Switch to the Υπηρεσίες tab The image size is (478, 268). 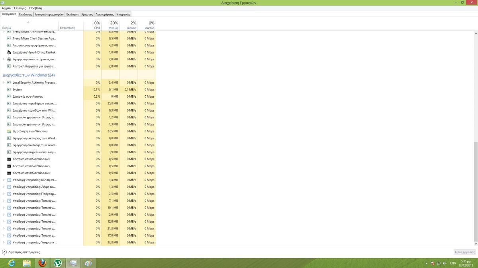[x=123, y=14]
